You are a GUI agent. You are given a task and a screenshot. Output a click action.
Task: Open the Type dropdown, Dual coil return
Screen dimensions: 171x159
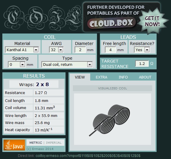click(x=67, y=65)
